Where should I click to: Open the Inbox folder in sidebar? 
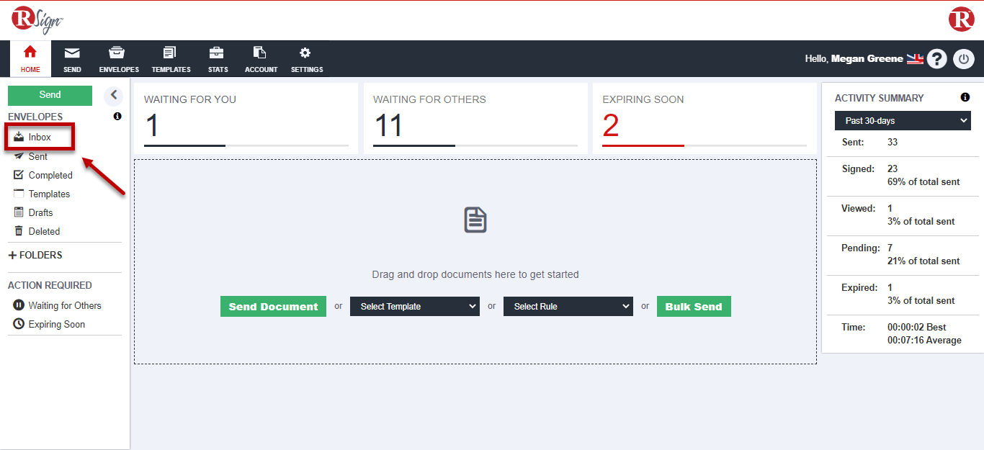coord(39,137)
